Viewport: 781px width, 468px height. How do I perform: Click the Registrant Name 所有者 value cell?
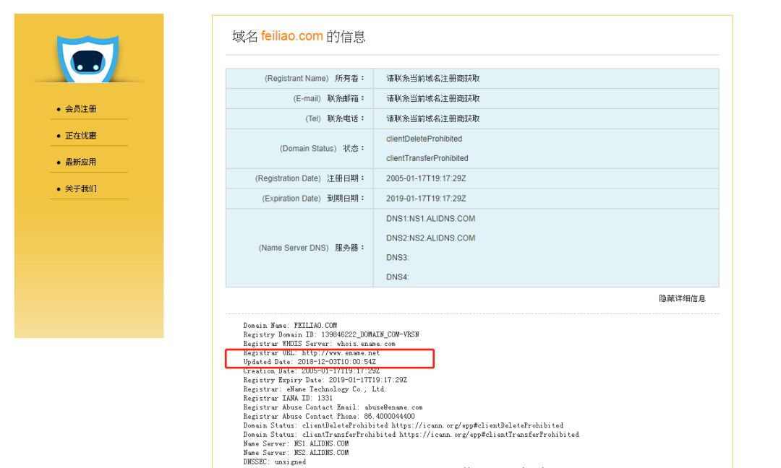click(432, 79)
